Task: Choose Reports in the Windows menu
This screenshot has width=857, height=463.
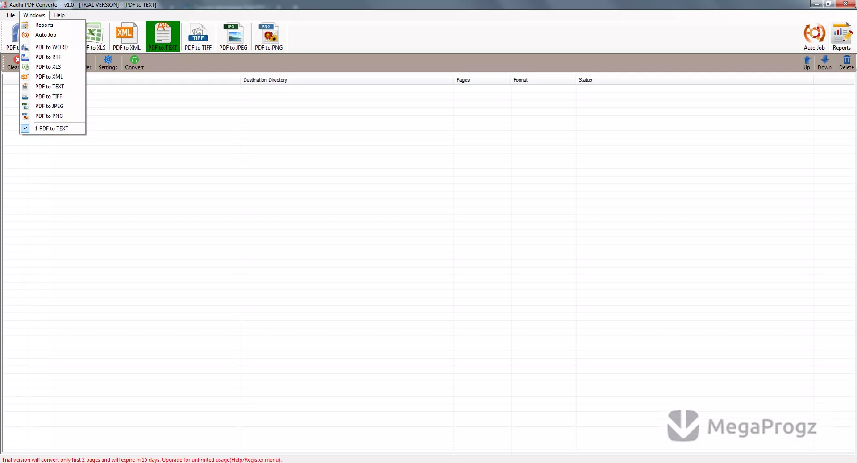Action: (53, 25)
